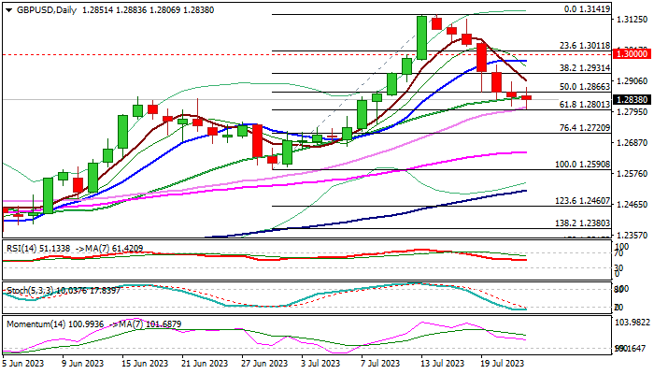654x374 pixels.
Task: Select the Fibonacci 50.0 1.28663 label
Action: (x=585, y=87)
